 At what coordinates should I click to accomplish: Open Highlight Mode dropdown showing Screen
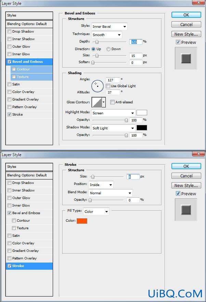coord(113,113)
